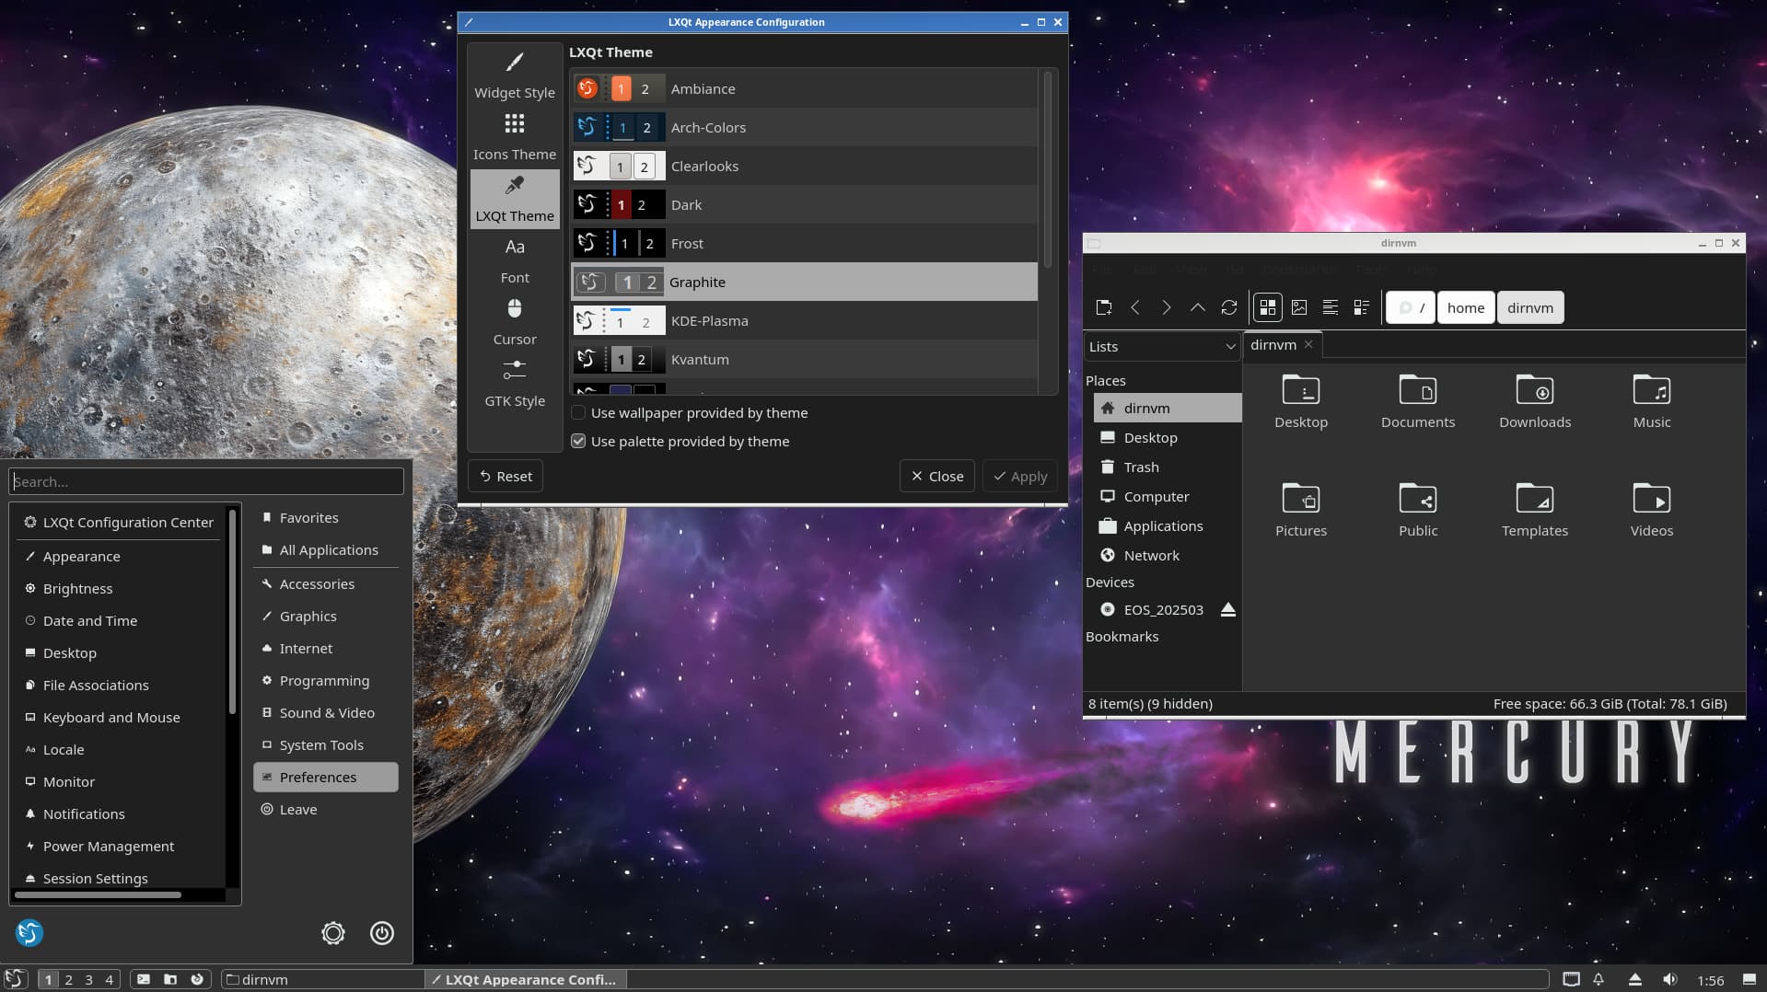
Task: Go forward in the dirnvm file manager
Action: [1167, 307]
